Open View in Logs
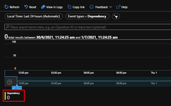 pos(54,7)
